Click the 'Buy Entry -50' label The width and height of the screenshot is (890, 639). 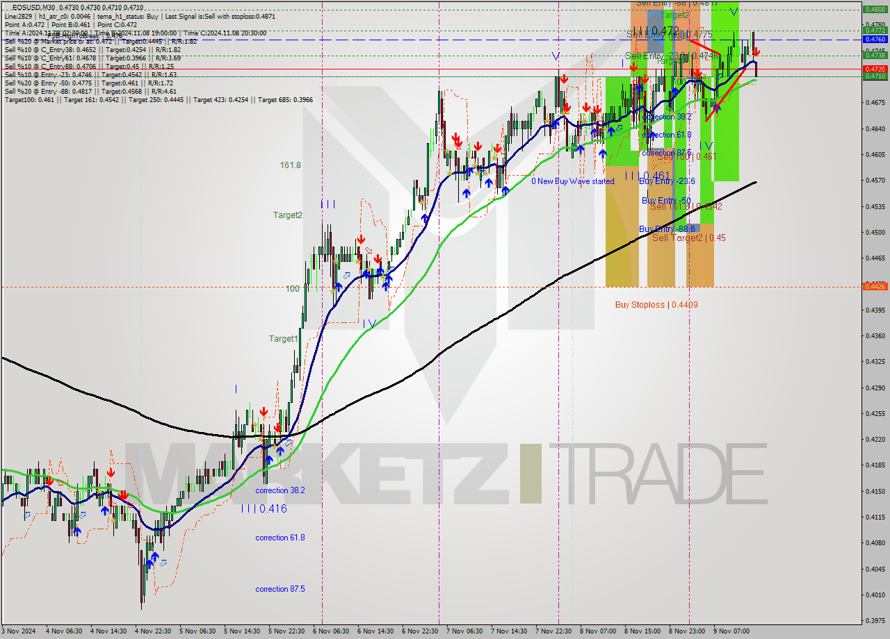(x=665, y=200)
